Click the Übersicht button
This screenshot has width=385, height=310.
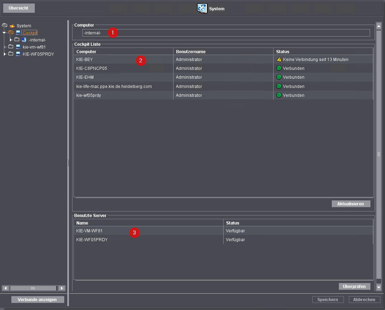coord(19,8)
